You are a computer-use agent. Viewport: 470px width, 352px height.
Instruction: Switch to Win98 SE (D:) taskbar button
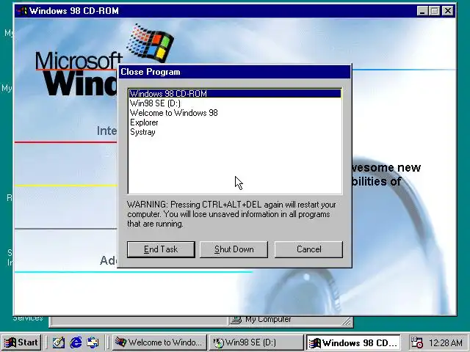[x=256, y=342]
